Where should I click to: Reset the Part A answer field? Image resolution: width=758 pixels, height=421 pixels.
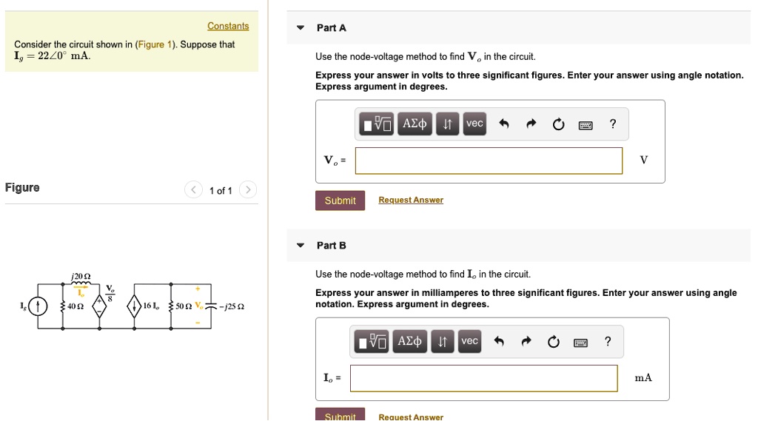[x=557, y=124]
